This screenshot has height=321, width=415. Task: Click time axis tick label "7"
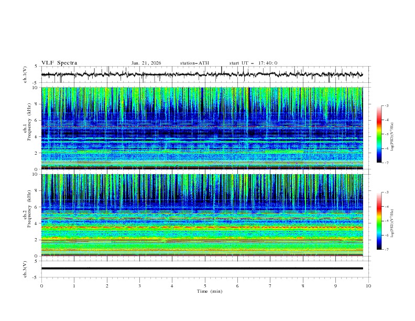(270, 286)
